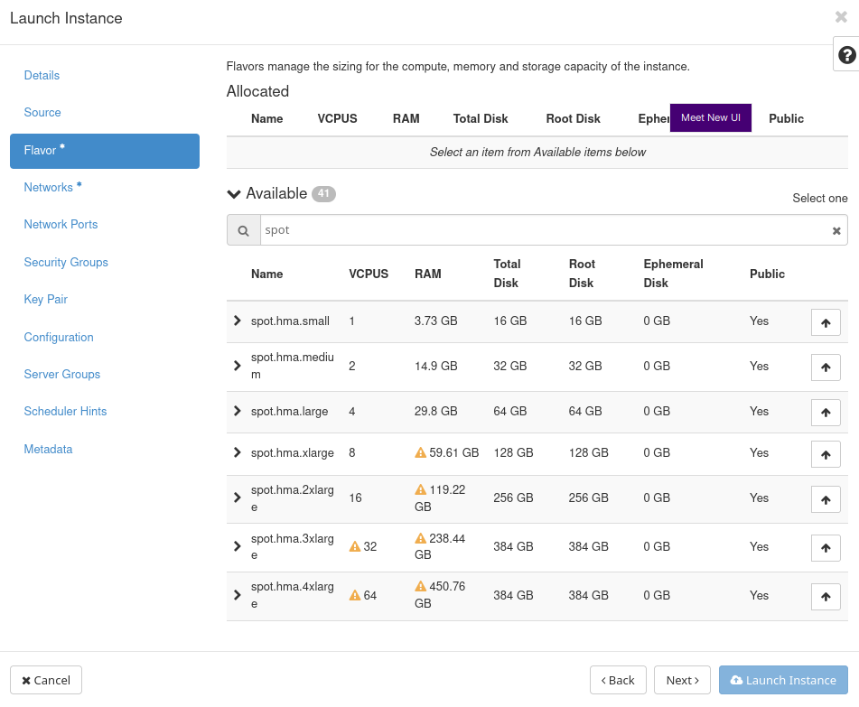Image resolution: width=859 pixels, height=707 pixels.
Task: Allocate the spot.hma.large flavor using up arrow
Action: tap(826, 413)
